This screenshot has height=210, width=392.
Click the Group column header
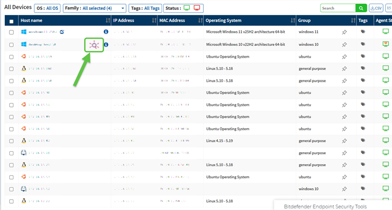tap(323, 20)
